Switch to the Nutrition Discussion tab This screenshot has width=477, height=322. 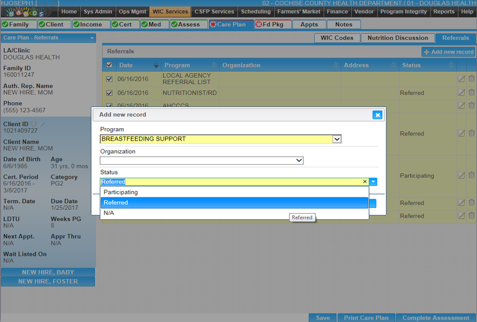point(398,38)
